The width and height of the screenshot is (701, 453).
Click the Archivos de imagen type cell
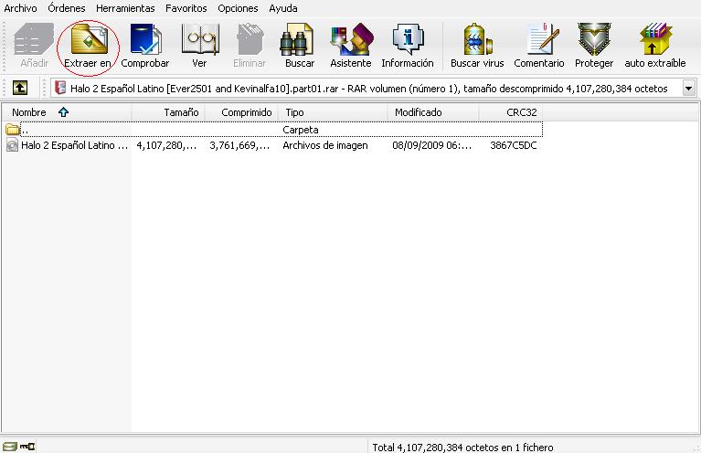coord(325,145)
